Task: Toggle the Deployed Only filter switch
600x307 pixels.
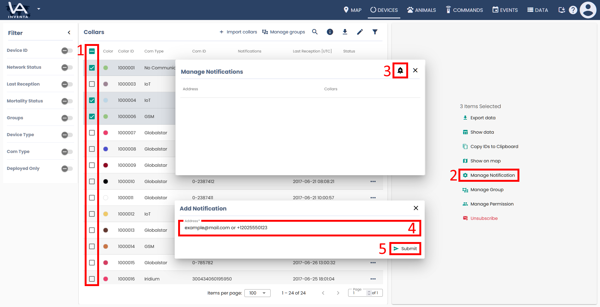Action: click(67, 169)
